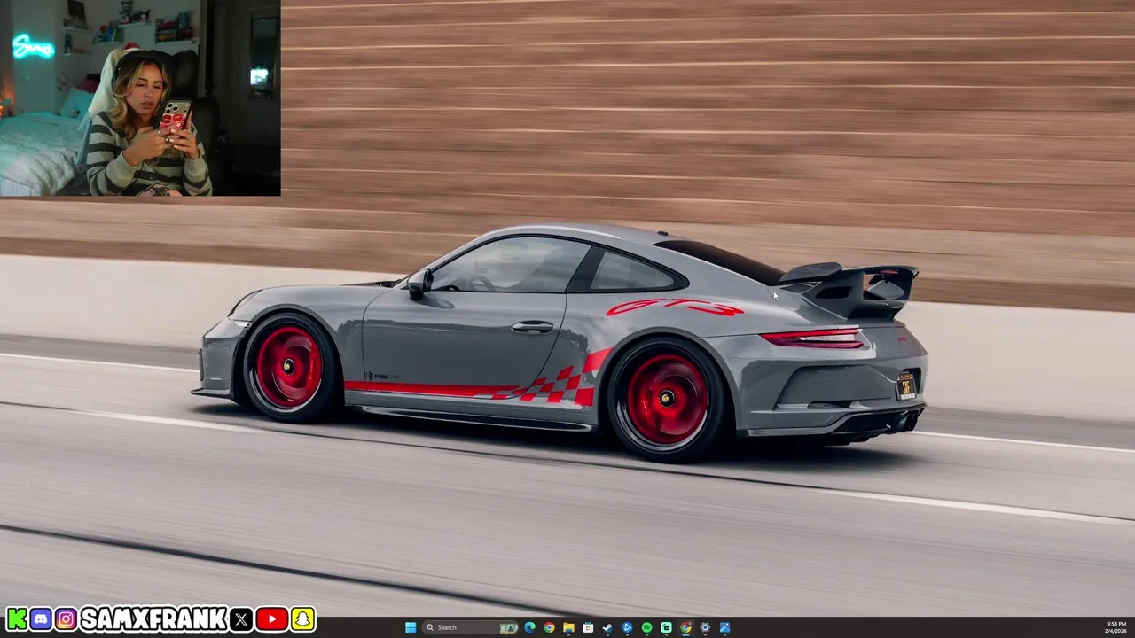Open the green app icon beside Spotify
This screenshot has width=1135, height=638.
666,627
